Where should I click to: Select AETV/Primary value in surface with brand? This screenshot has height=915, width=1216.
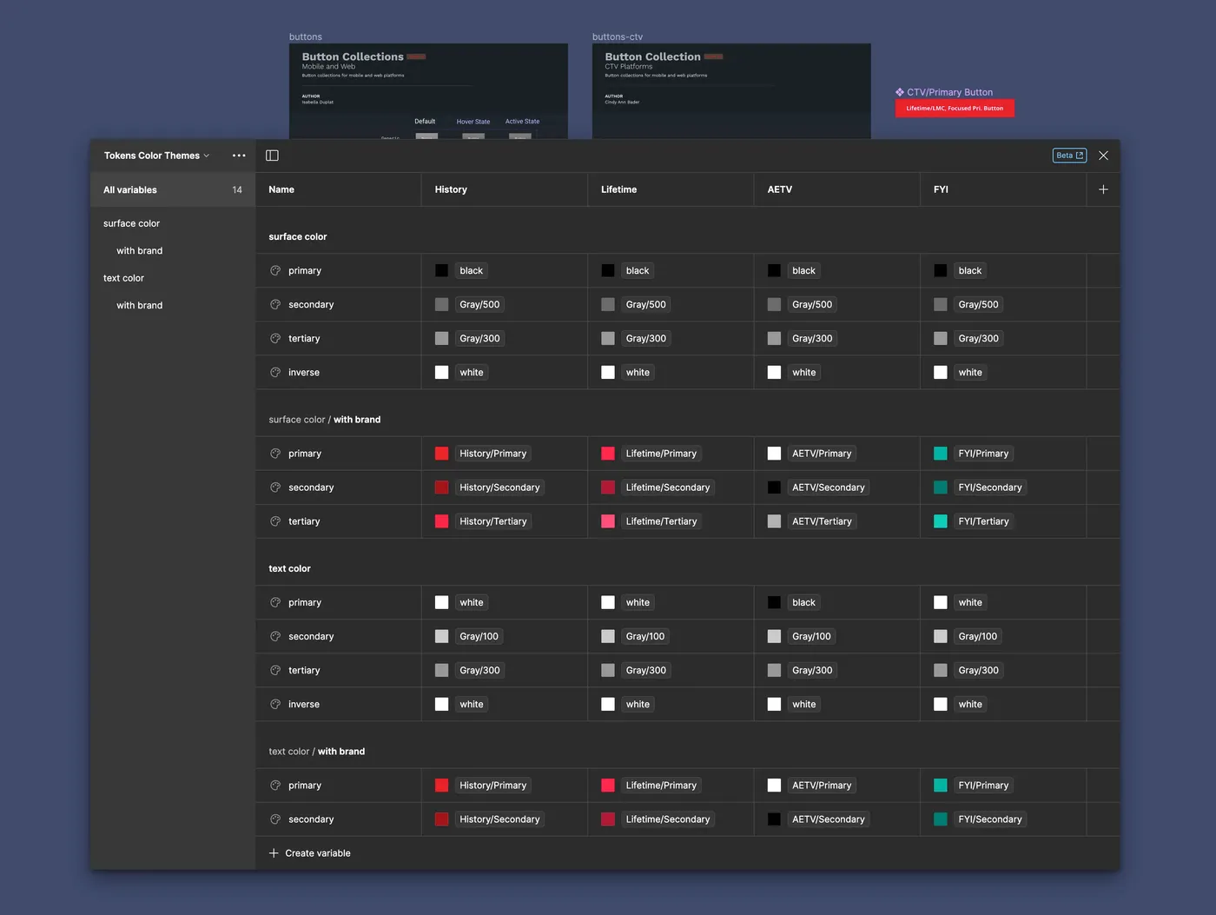(822, 454)
